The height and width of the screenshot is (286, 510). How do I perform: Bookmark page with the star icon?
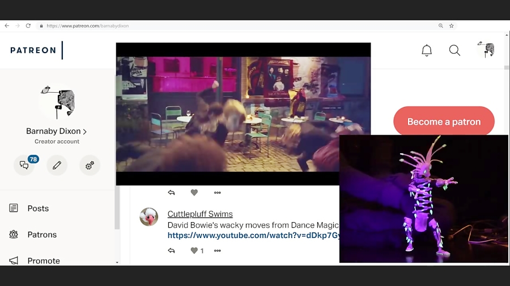(x=452, y=25)
